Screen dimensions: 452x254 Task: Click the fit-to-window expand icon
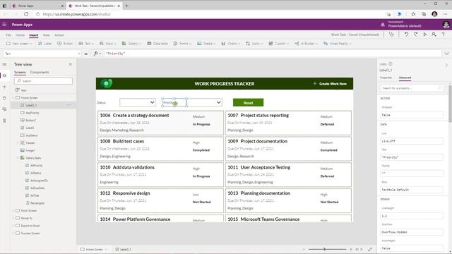370,249
